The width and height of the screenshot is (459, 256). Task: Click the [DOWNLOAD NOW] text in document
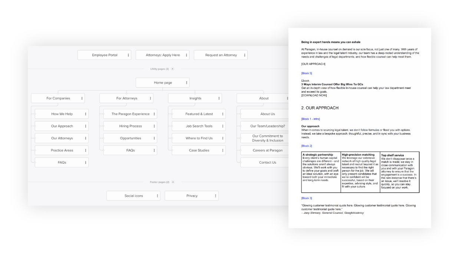click(x=314, y=95)
